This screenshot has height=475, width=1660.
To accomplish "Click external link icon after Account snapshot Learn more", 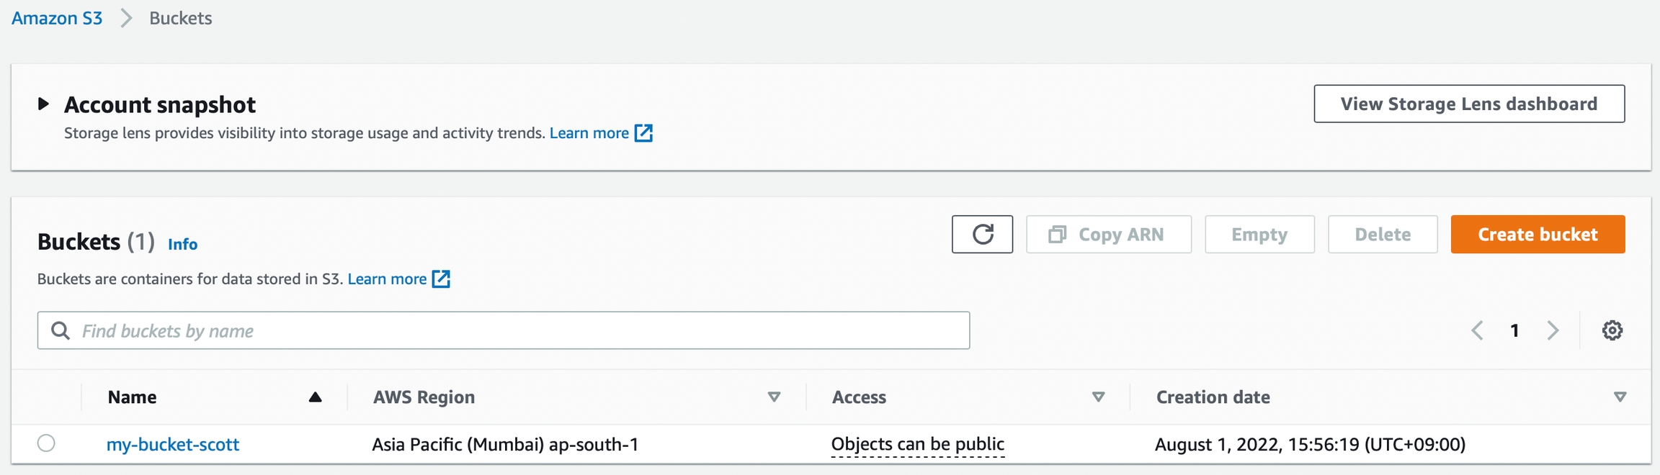I will pyautogui.click(x=643, y=133).
